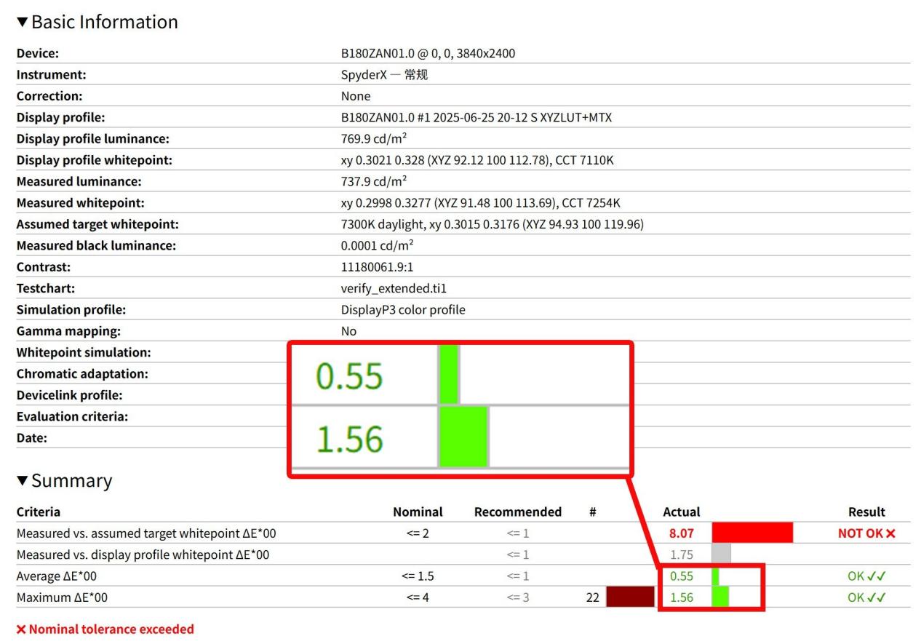Click the Criteria column header
921x644 pixels.
pos(38,512)
